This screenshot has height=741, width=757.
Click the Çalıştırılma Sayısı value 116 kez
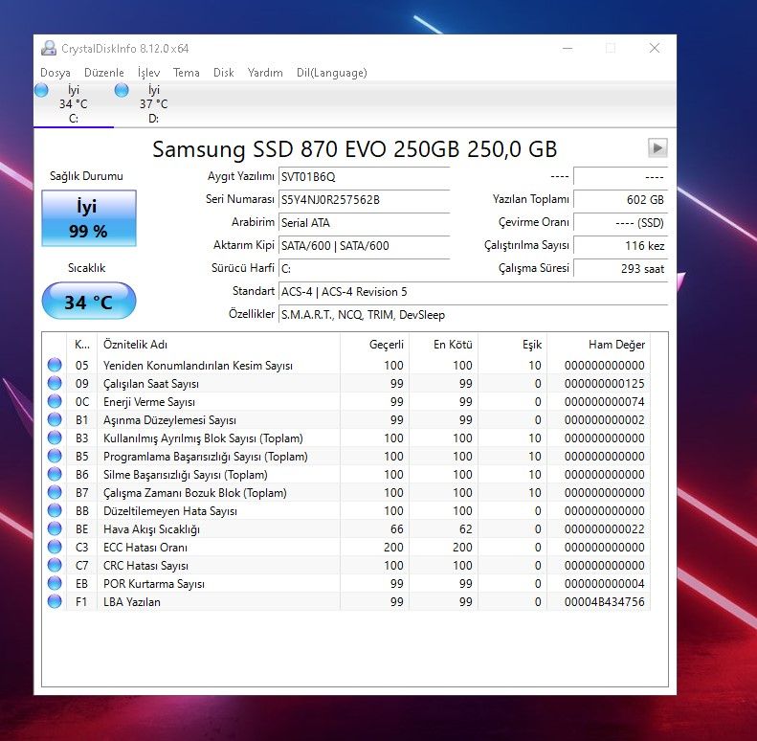point(621,245)
